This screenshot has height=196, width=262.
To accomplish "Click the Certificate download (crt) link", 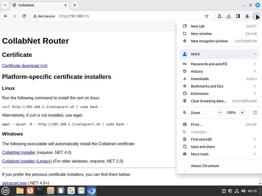I will pos(25,66).
